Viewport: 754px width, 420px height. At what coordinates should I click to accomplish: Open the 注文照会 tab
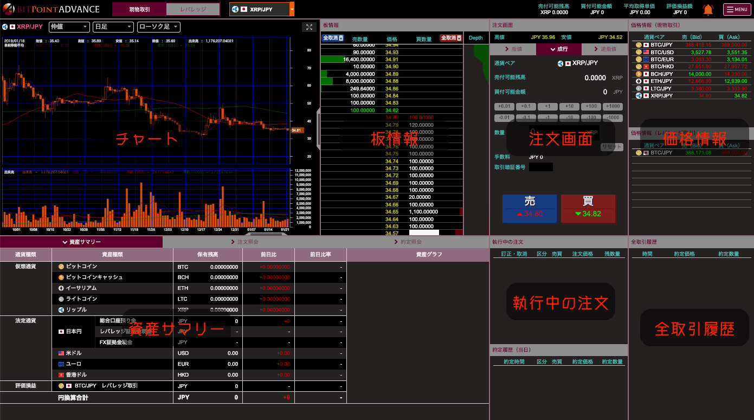(x=244, y=242)
